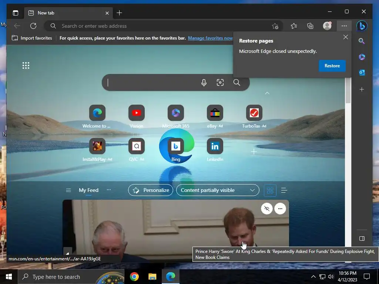Open Outlook icon in sidebar
Screen dimensions: 379x284
click(362, 72)
